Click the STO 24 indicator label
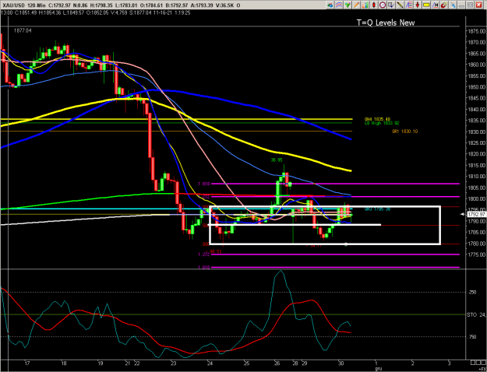This screenshot has width=487, height=372. point(476,314)
